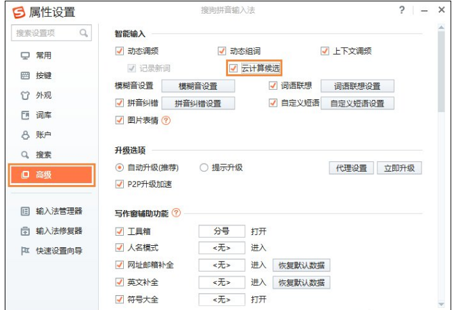The image size is (458, 310).
Task: Click the 常用 monitor icon
Action: pos(25,55)
